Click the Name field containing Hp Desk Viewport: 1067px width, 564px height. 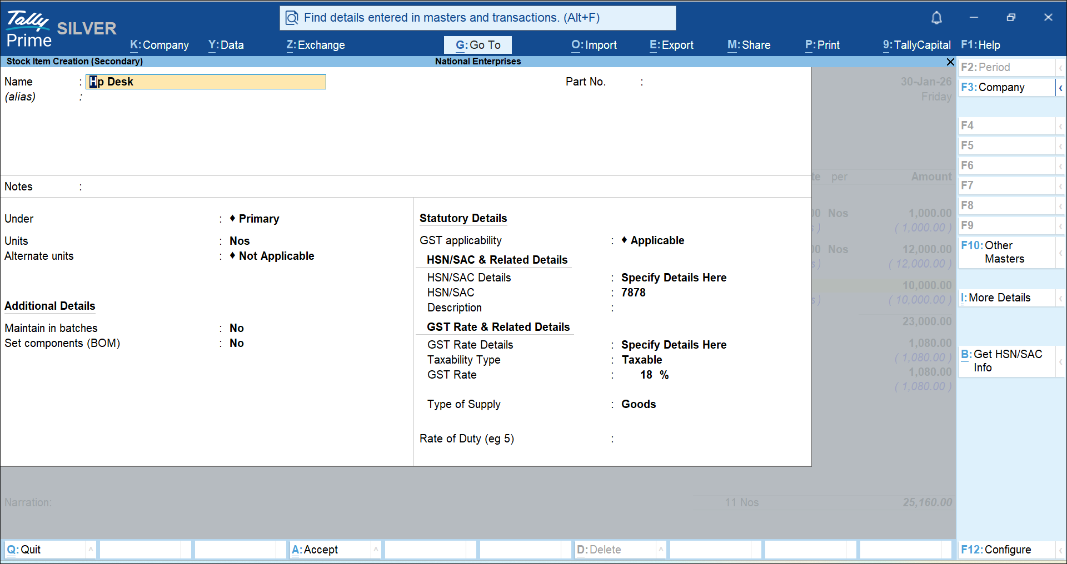click(x=206, y=82)
